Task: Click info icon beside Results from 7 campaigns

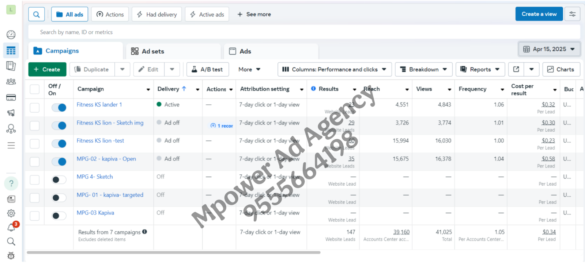Action: click(x=144, y=232)
